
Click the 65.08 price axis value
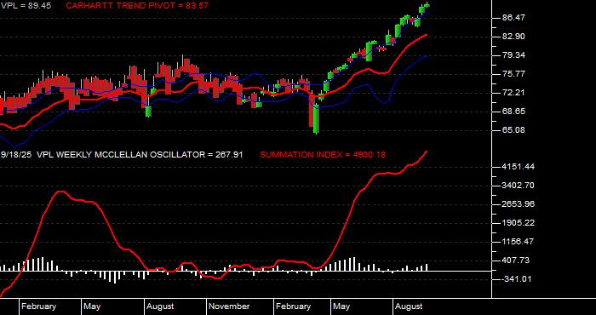514,130
